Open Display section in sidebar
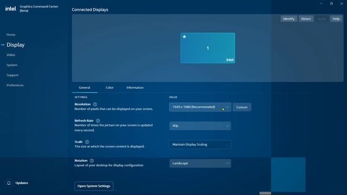 tap(16, 45)
